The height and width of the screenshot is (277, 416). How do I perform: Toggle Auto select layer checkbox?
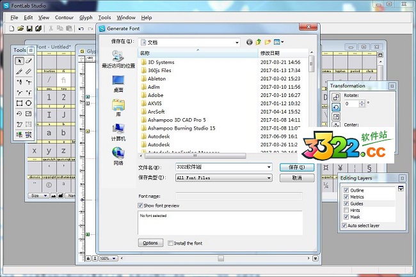point(344,225)
